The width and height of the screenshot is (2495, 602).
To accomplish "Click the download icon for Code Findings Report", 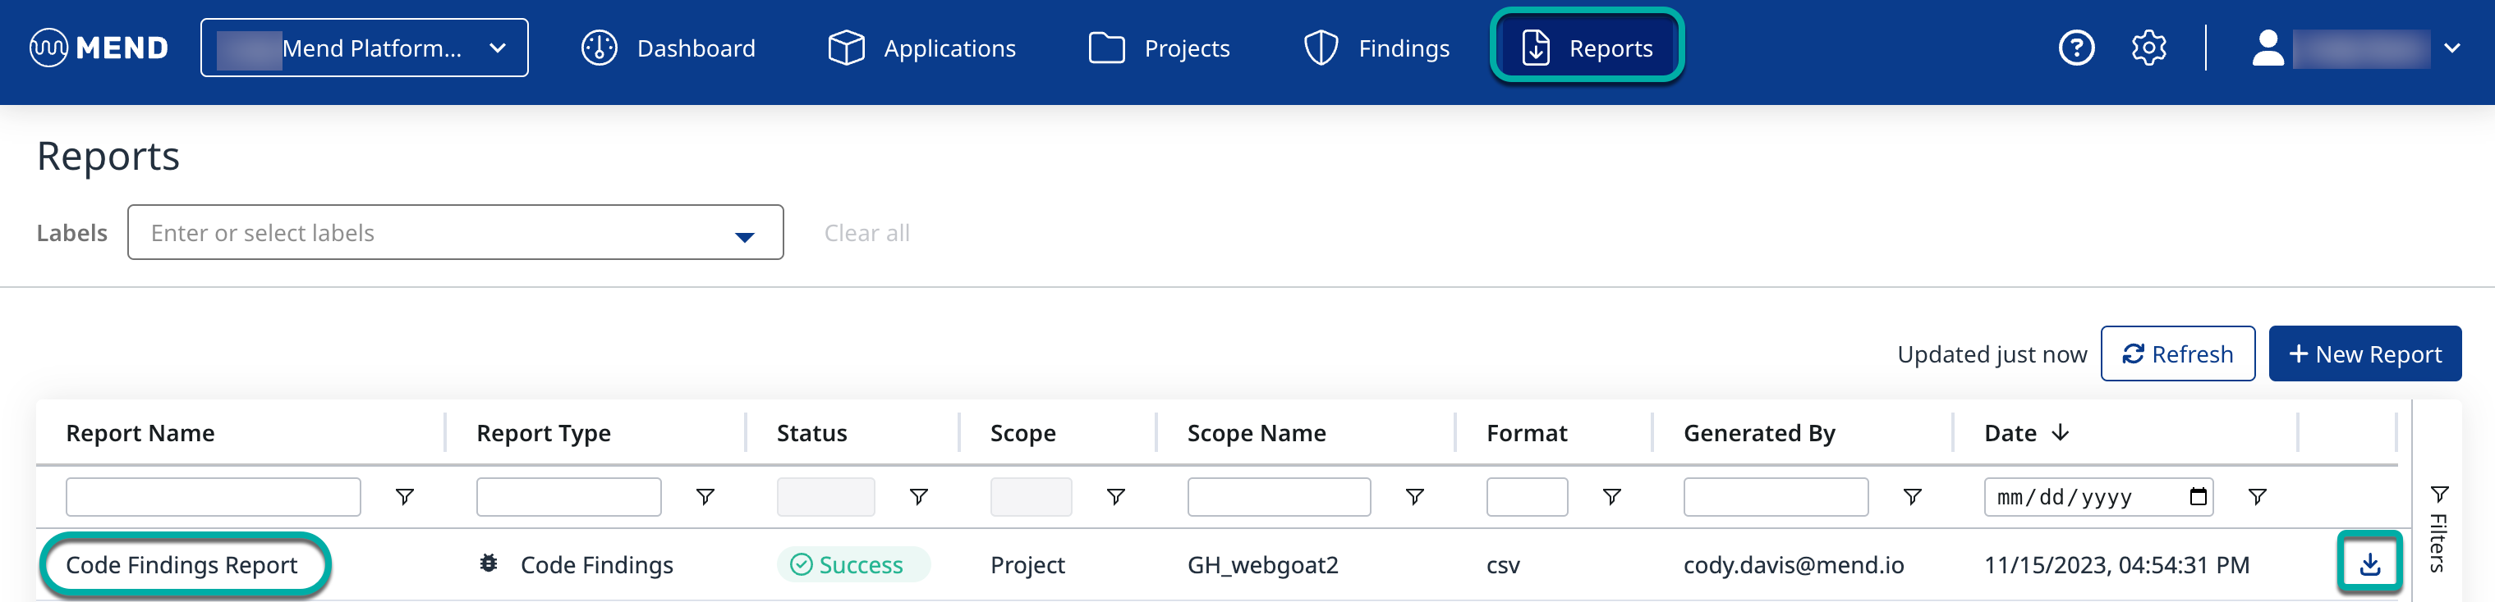I will pos(2369,563).
